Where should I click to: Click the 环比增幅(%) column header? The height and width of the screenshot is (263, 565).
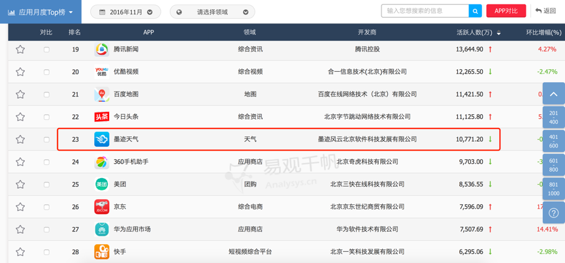point(544,33)
